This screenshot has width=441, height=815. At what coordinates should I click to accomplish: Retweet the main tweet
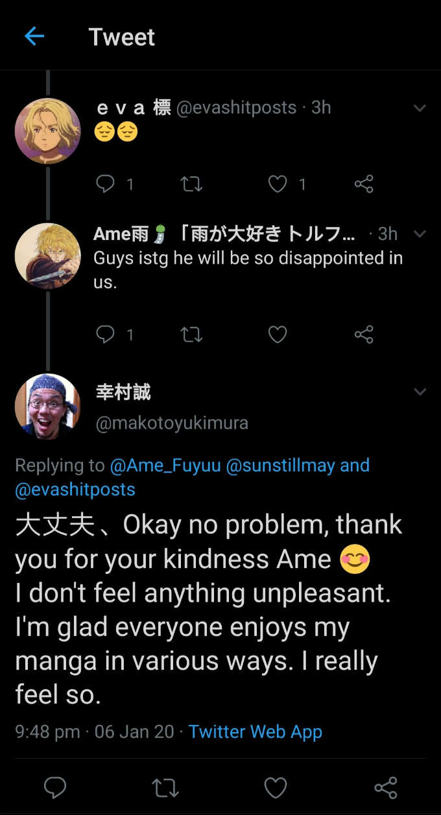[165, 788]
